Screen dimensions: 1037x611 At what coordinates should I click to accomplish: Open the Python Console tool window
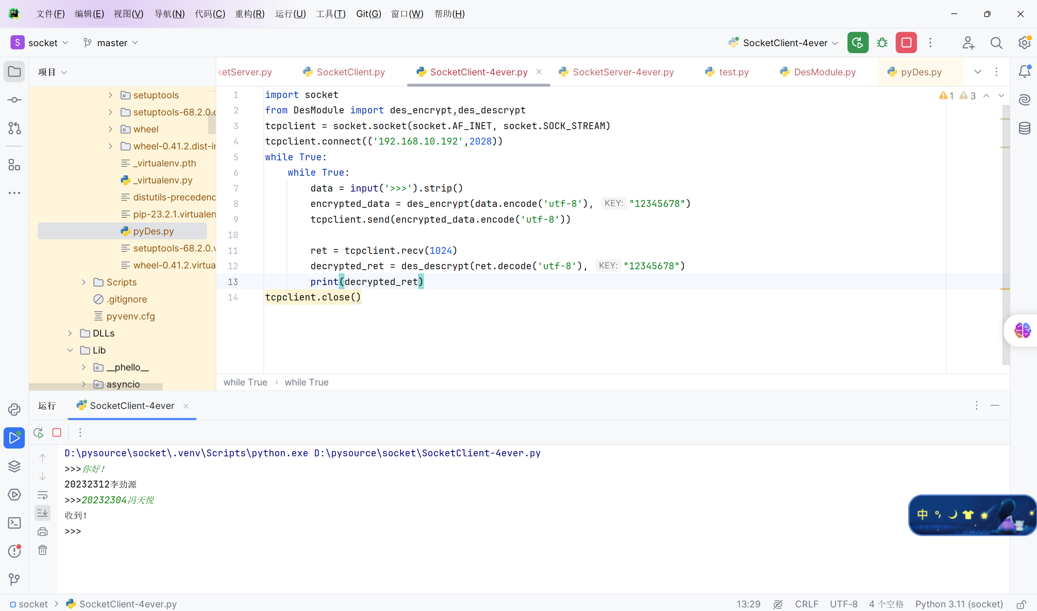pyautogui.click(x=15, y=409)
